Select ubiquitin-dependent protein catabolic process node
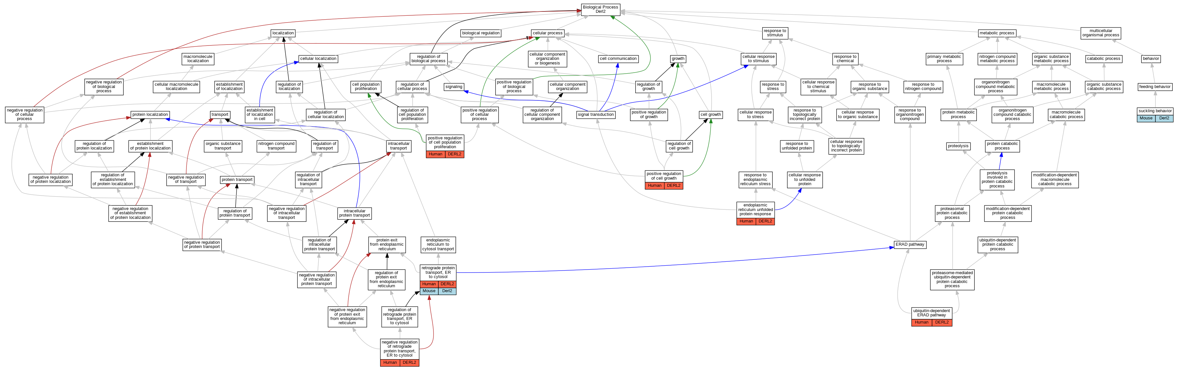The height and width of the screenshot is (370, 1178). 998,245
